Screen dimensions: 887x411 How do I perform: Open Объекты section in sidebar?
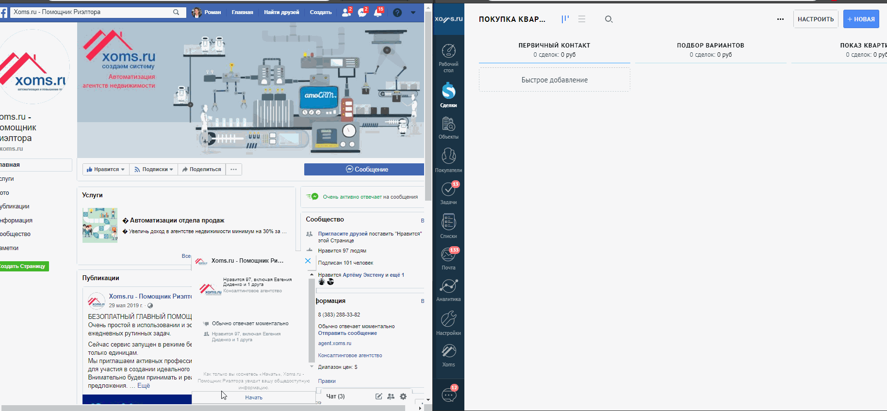pos(448,128)
